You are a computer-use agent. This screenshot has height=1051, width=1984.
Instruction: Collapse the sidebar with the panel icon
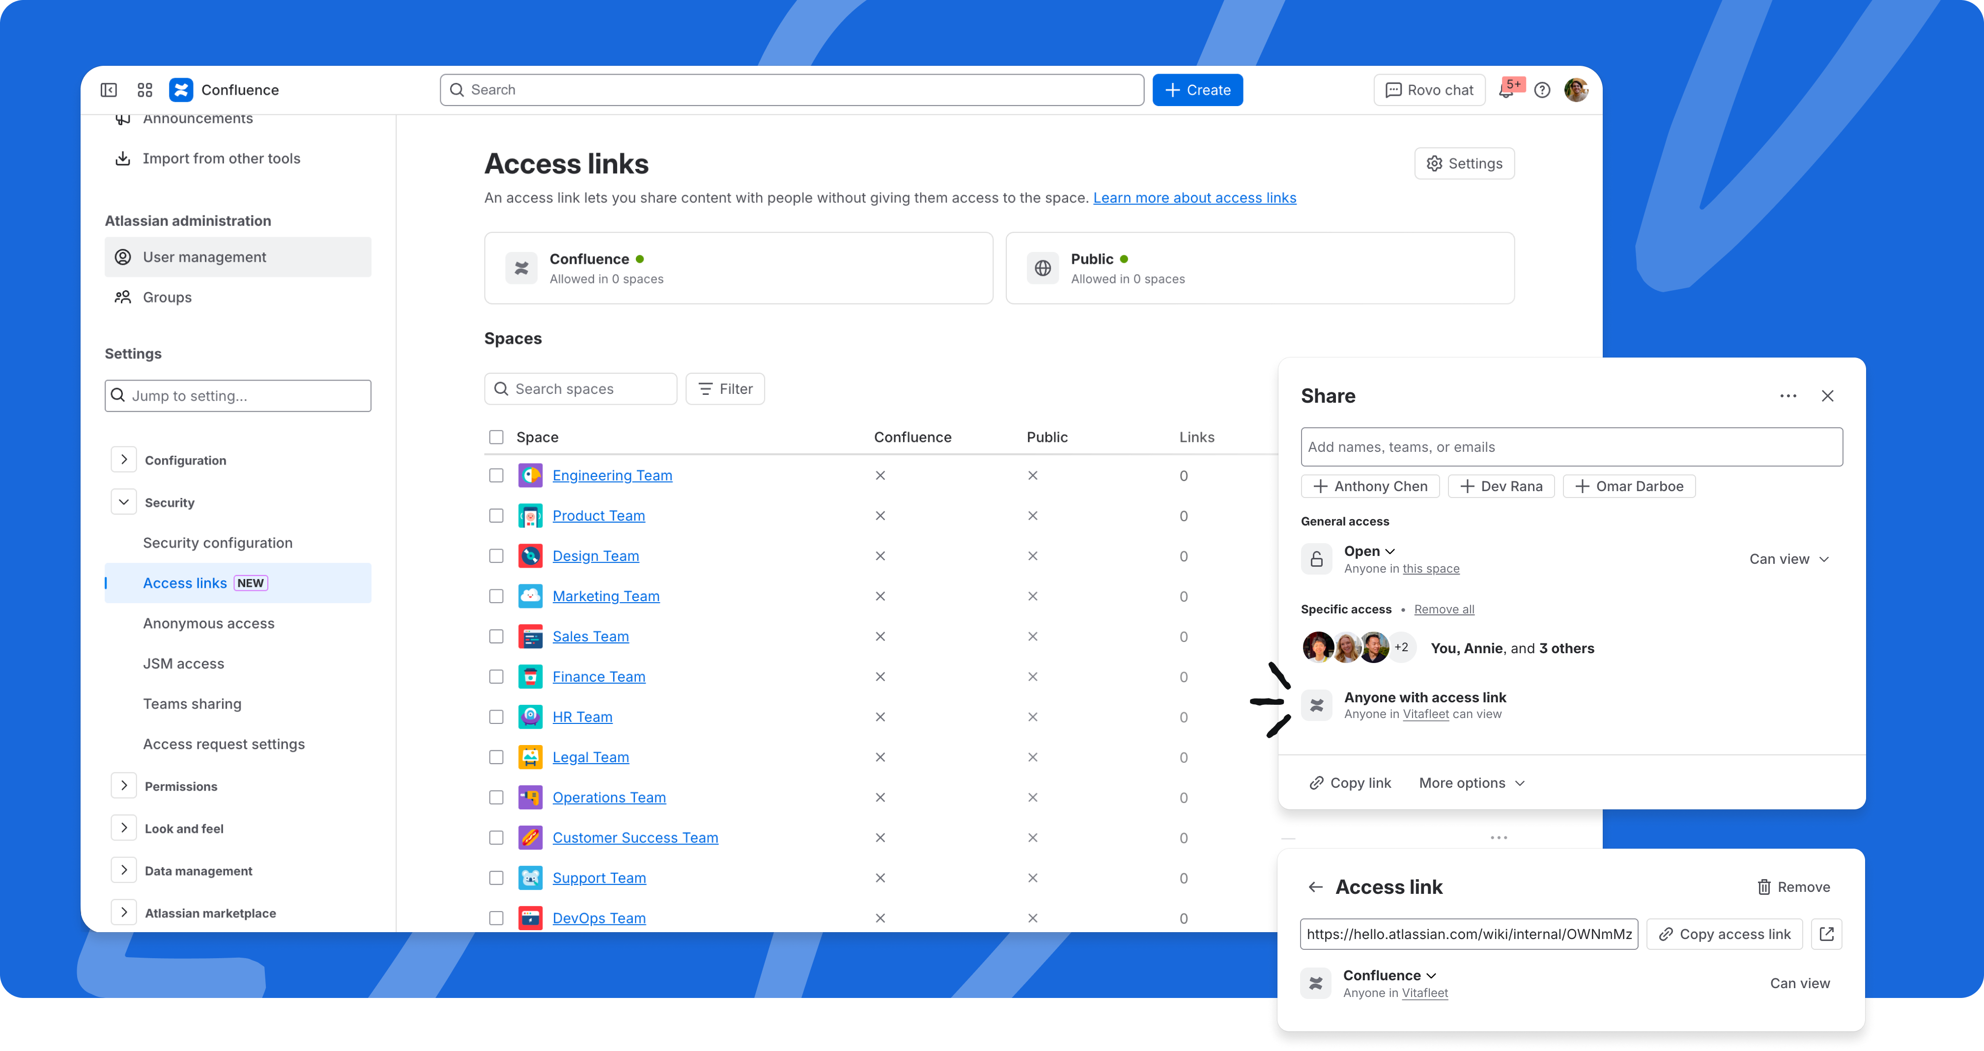(x=109, y=90)
